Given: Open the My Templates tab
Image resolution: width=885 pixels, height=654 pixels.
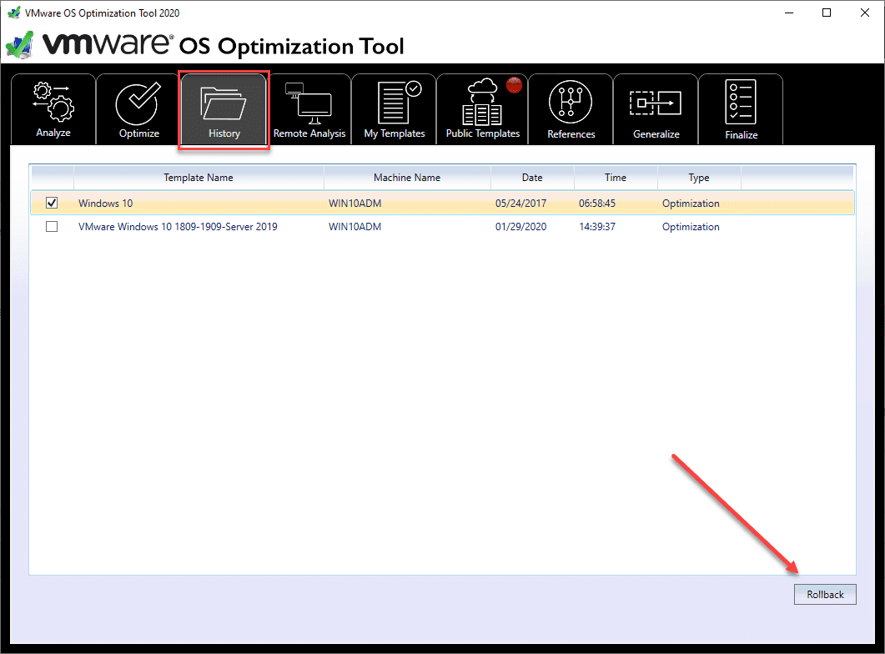Looking at the screenshot, I should point(394,109).
